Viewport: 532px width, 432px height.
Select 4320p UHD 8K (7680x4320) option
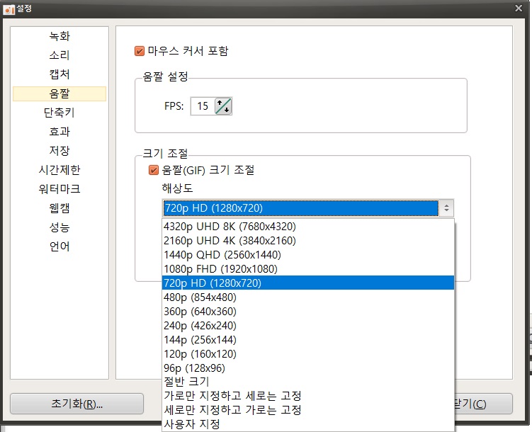(x=308, y=226)
